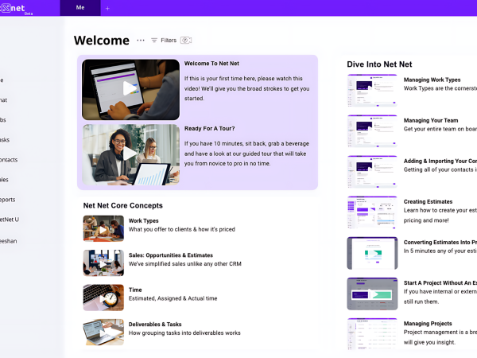Screen dimensions: 477x358
Task: Open Tasks in the sidebar
Action: pyautogui.click(x=5, y=140)
